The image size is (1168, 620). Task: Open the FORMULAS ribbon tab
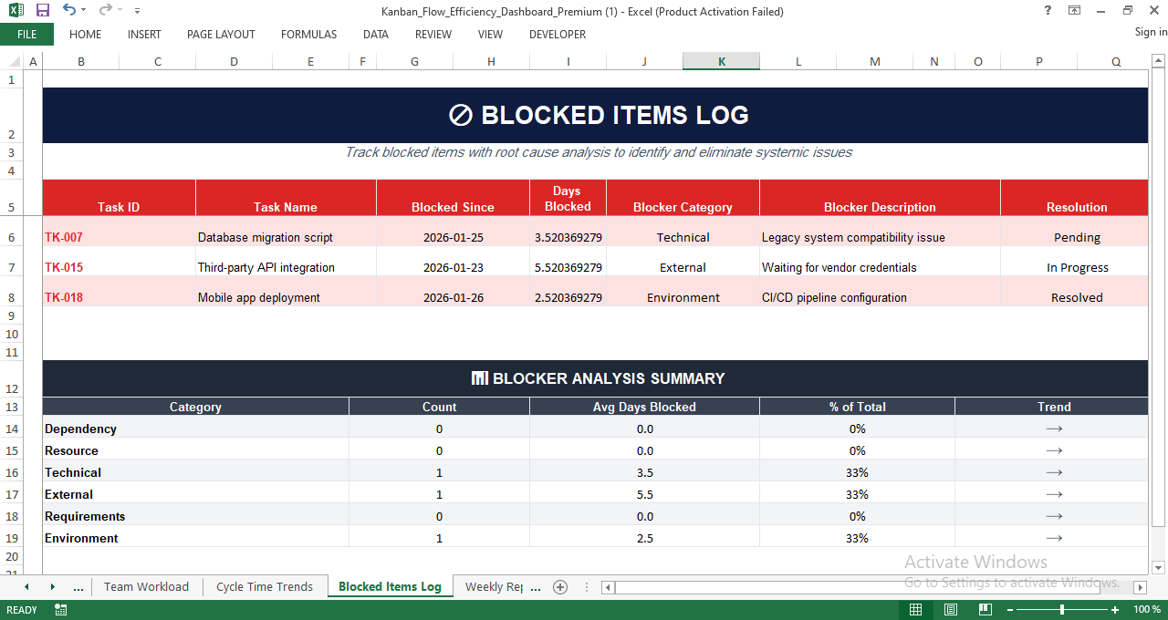click(308, 35)
